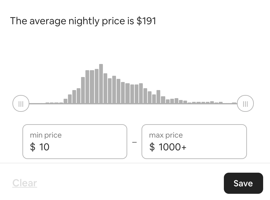
Task: Click the right maximum price slider handle
Action: 245,103
